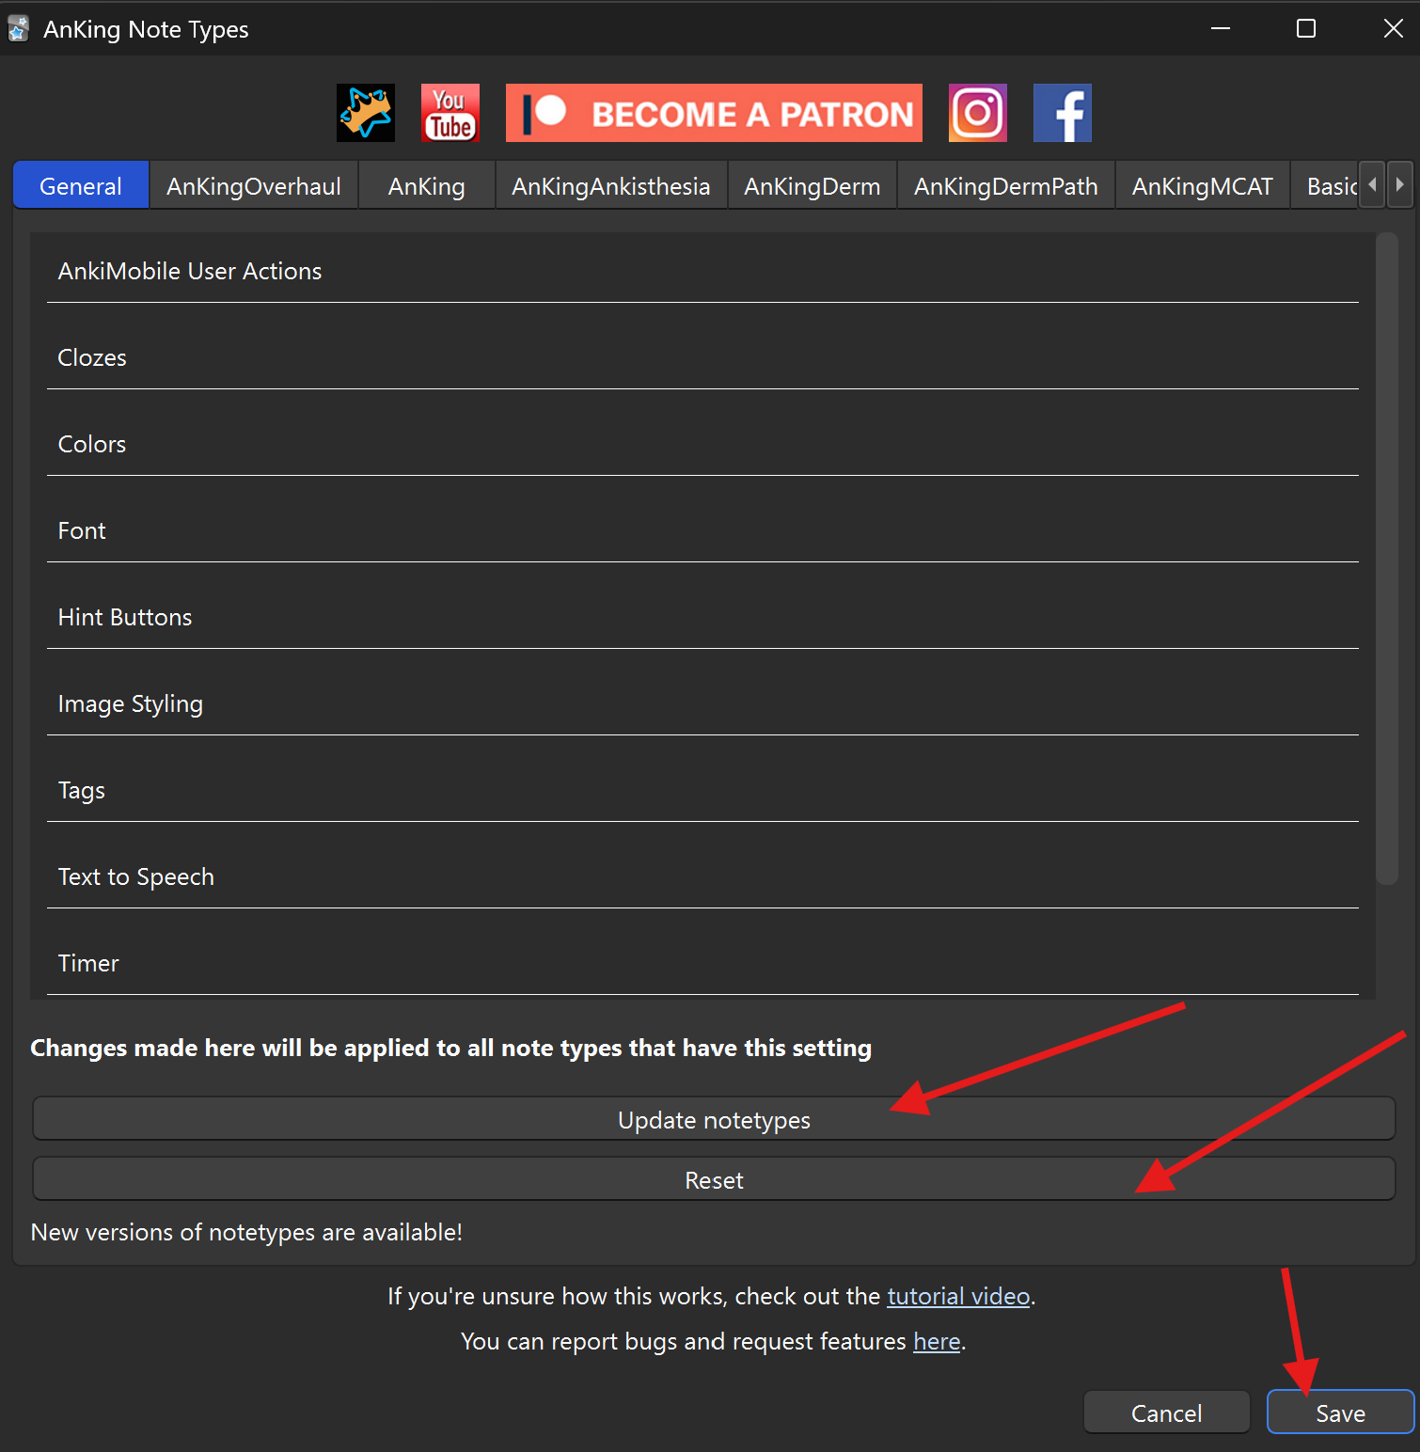Select the AnKingMCAT tab
The width and height of the screenshot is (1420, 1452).
point(1202,186)
